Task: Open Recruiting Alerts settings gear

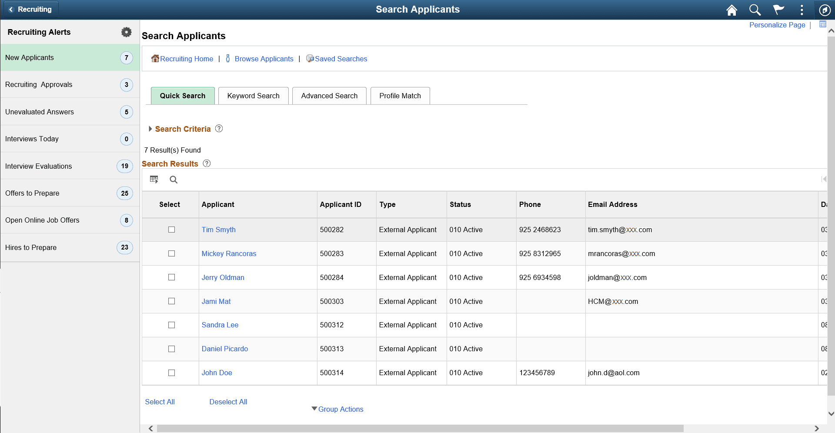Action: coord(127,32)
